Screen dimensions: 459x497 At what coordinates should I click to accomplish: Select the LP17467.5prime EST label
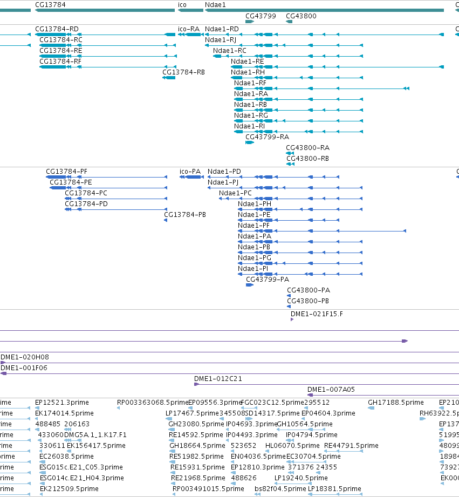192,413
